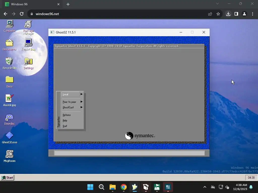Click the Ghost status bar field
Screen dimensions: 258x193
[129, 153]
